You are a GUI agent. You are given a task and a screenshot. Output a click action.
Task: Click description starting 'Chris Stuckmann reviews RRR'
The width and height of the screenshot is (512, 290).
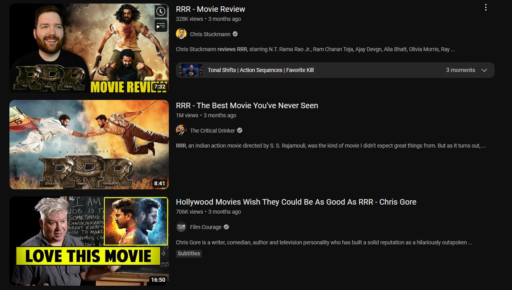point(315,50)
